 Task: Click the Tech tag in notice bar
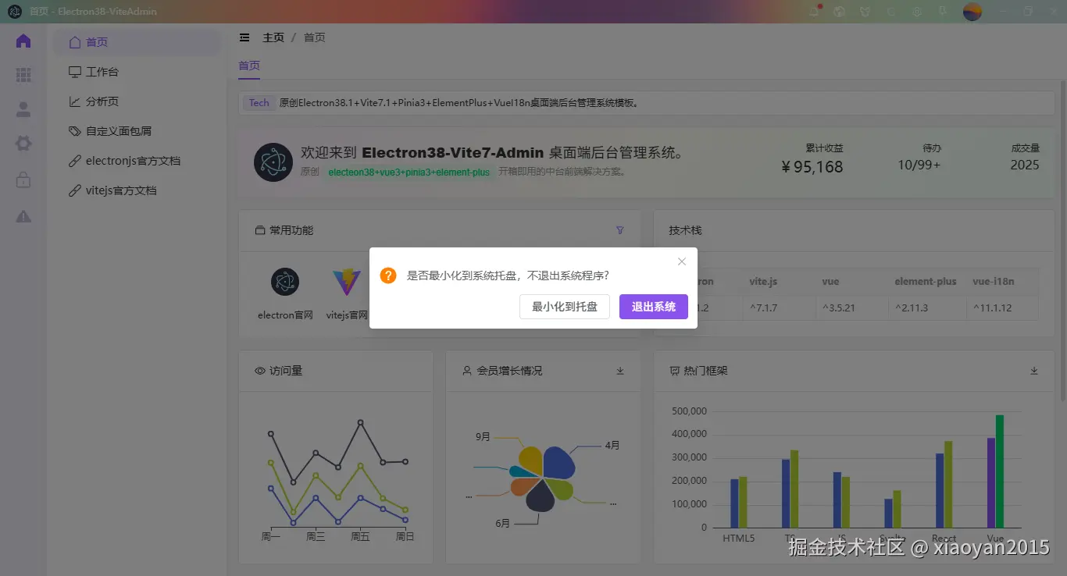259,103
